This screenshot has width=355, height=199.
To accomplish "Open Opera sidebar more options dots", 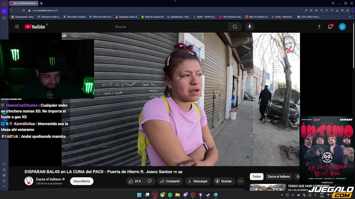I will tap(4, 186).
